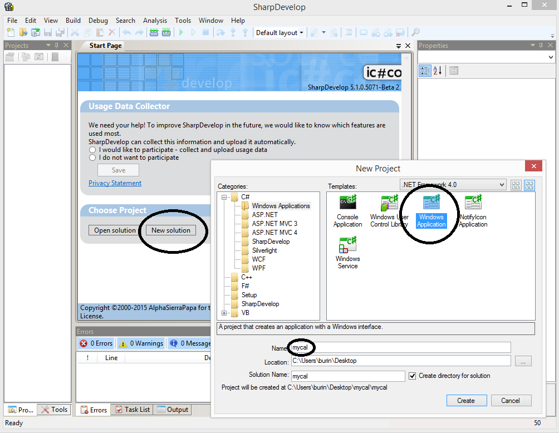Click the Categorized button in Properties panel
This screenshot has width=559, height=433.
pos(425,70)
